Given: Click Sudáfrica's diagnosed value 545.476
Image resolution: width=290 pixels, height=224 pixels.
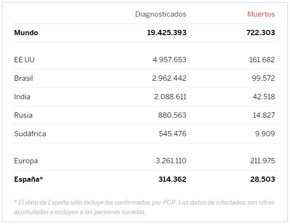Looking at the screenshot, I should tap(172, 134).
